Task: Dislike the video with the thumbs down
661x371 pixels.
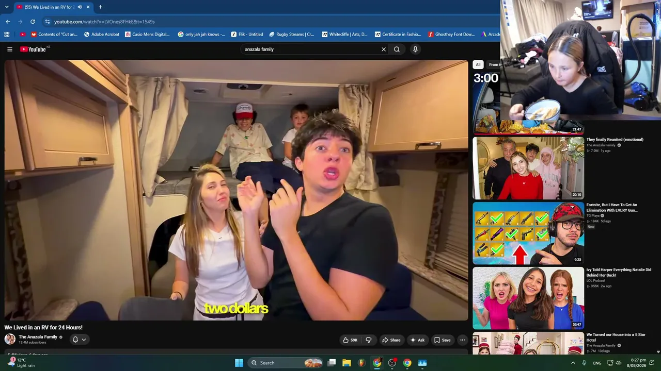Action: 369,340
